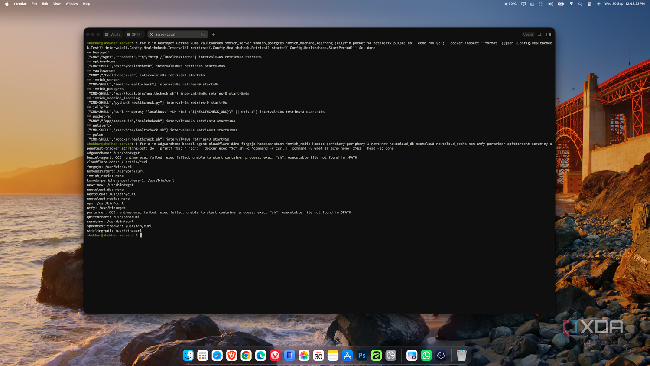The width and height of the screenshot is (650, 366).
Task: Click the volume icon in menu bar
Action: pos(551,3)
